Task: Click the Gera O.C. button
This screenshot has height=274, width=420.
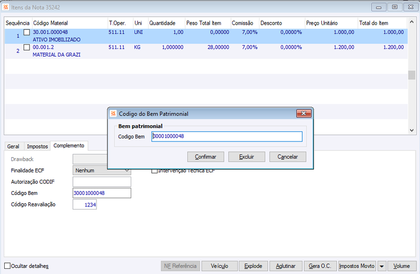Action: (x=320, y=266)
